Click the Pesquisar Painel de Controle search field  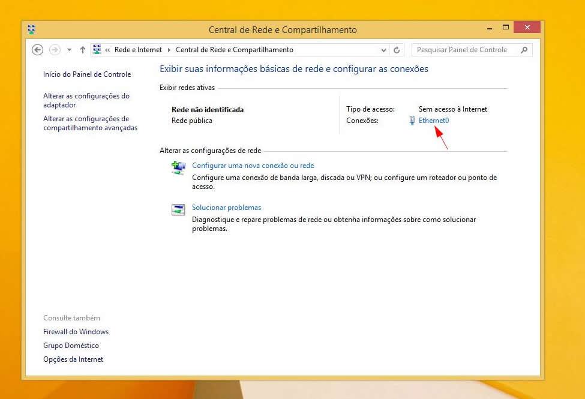(465, 50)
